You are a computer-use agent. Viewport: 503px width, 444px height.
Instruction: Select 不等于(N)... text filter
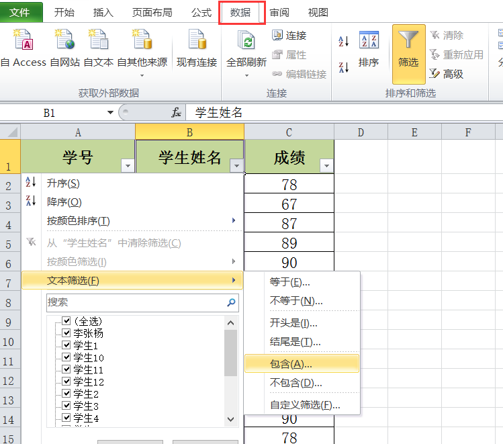click(x=302, y=301)
